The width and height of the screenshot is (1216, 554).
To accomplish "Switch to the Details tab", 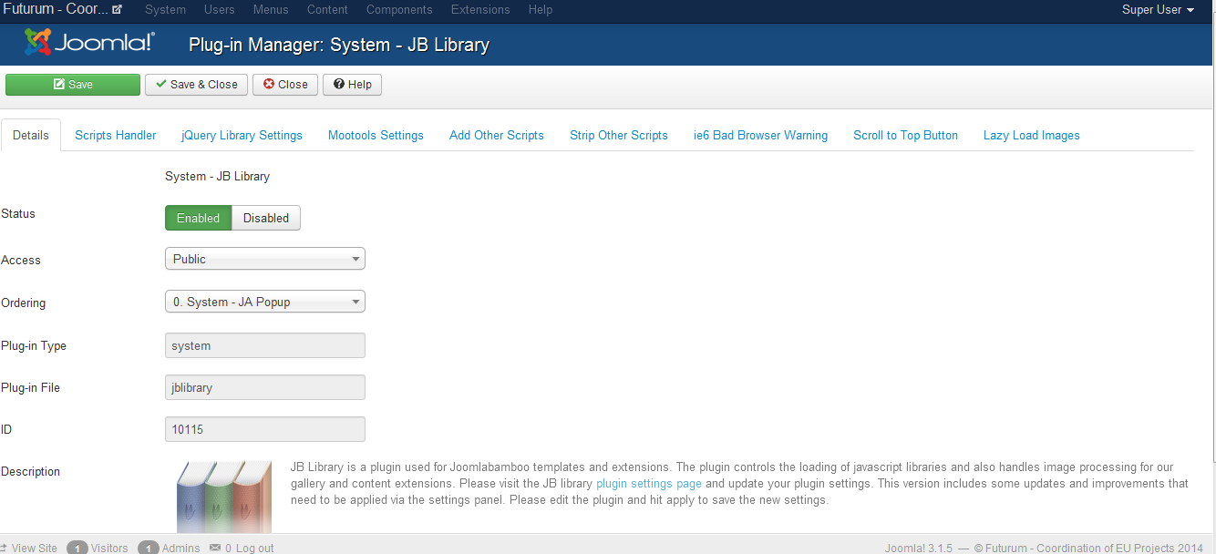I will pyautogui.click(x=31, y=135).
